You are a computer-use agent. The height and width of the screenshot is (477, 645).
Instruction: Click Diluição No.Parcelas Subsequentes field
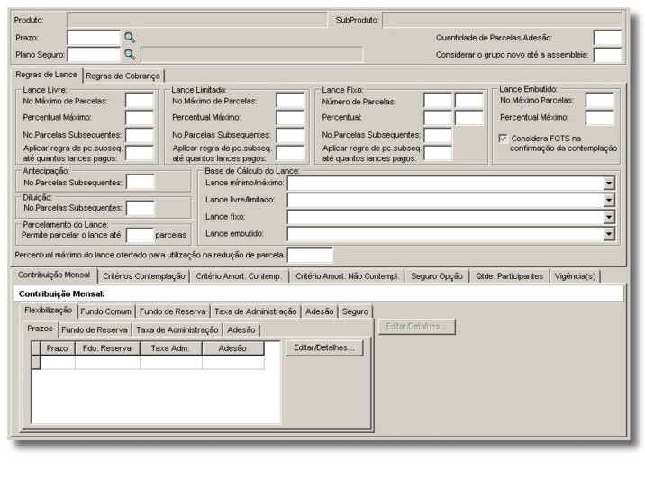tap(141, 208)
